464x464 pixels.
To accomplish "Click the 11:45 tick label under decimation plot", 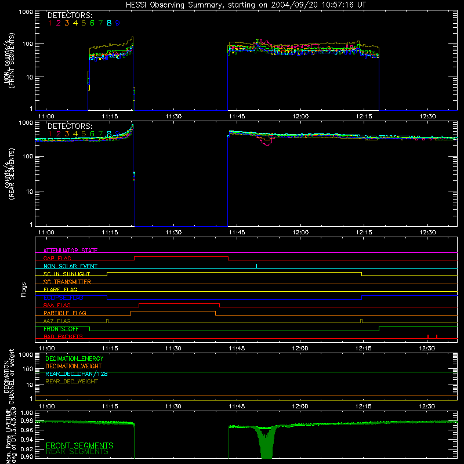I will (237, 407).
